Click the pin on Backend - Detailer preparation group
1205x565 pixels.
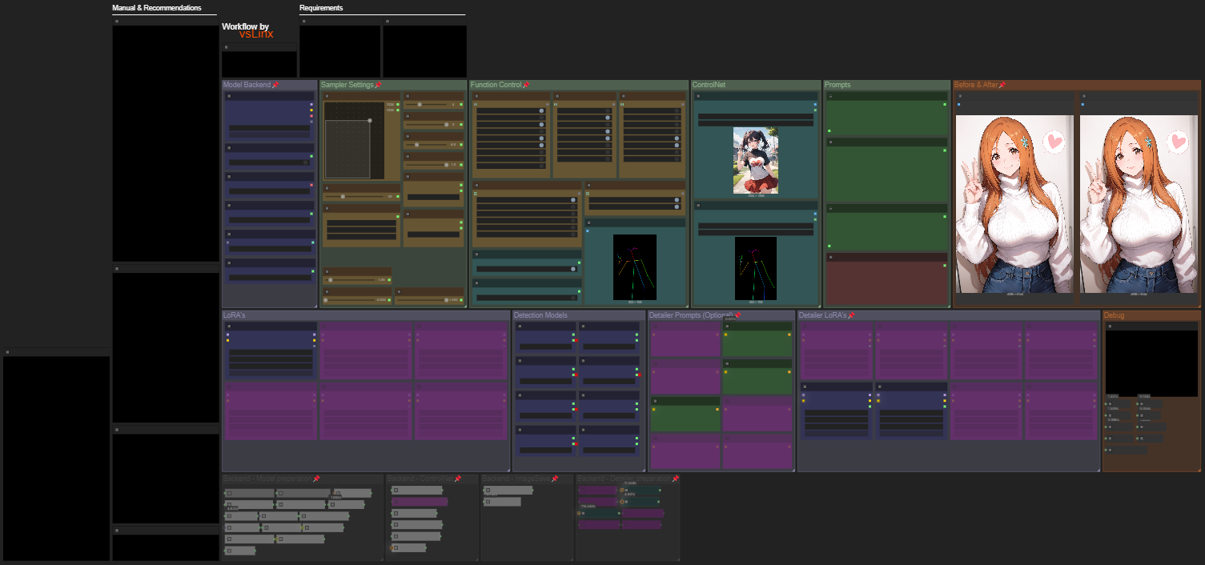coord(676,479)
